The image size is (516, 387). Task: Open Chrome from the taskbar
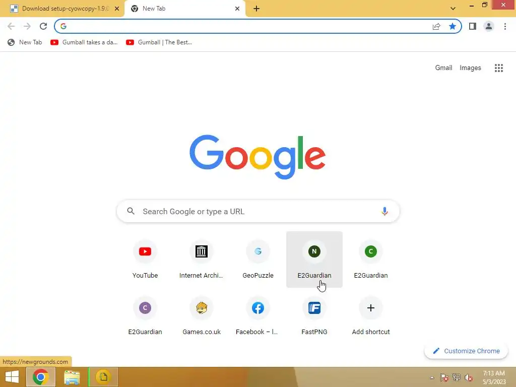41,377
